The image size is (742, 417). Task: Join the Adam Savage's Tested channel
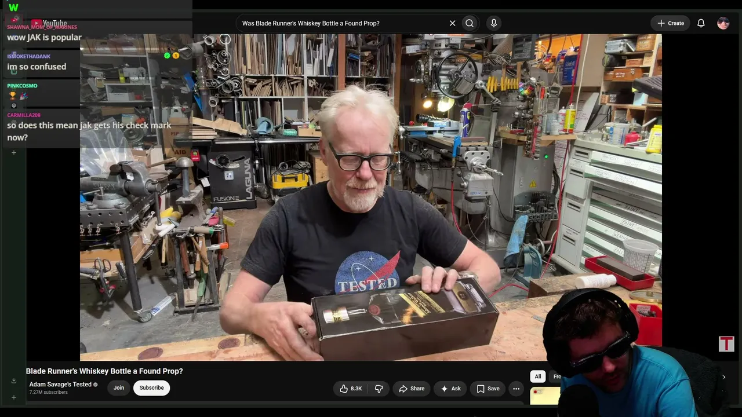[x=119, y=388]
